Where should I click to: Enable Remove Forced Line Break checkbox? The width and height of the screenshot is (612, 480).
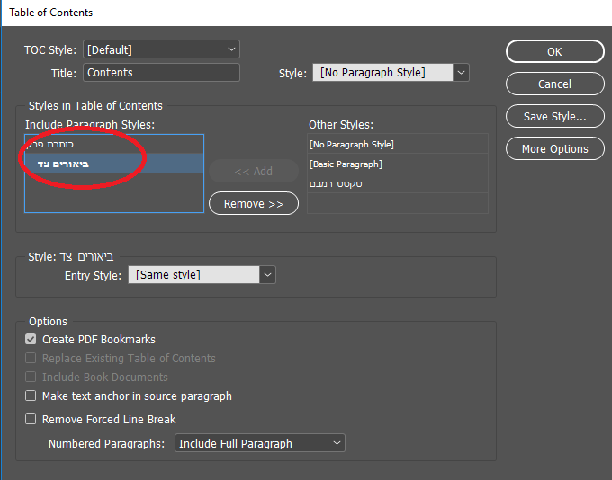[31, 420]
